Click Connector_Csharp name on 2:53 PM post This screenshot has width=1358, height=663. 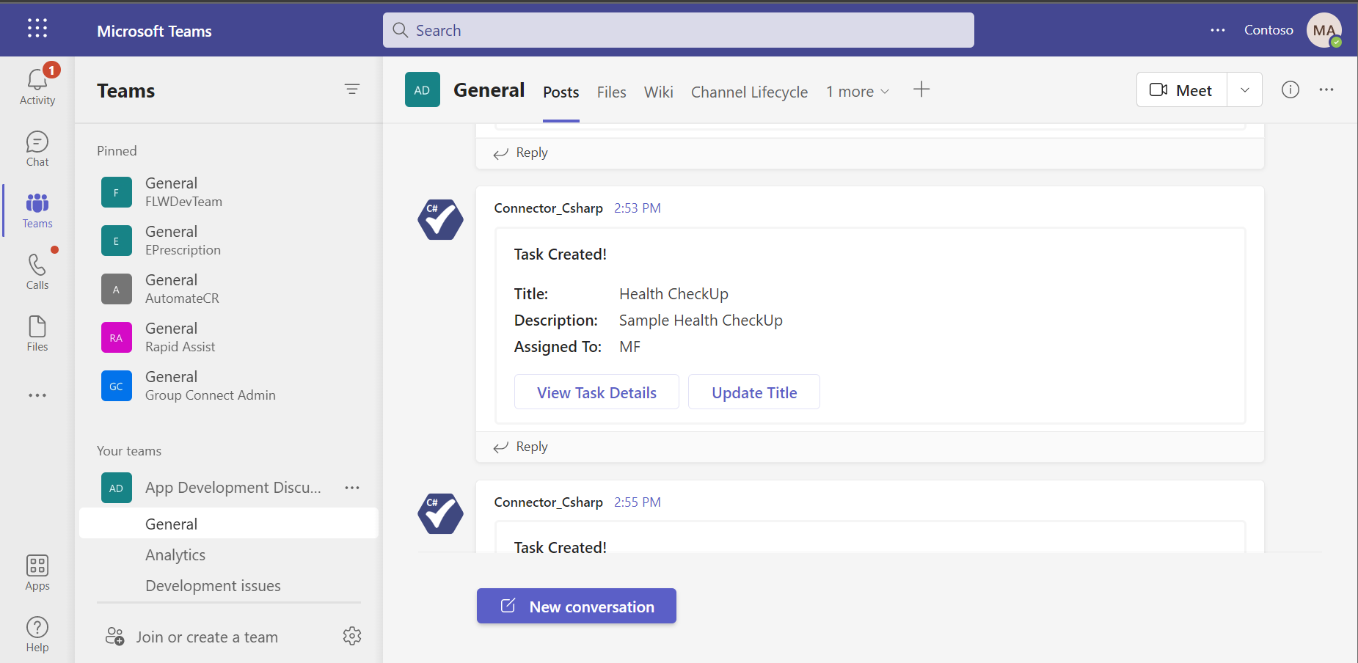click(x=549, y=208)
